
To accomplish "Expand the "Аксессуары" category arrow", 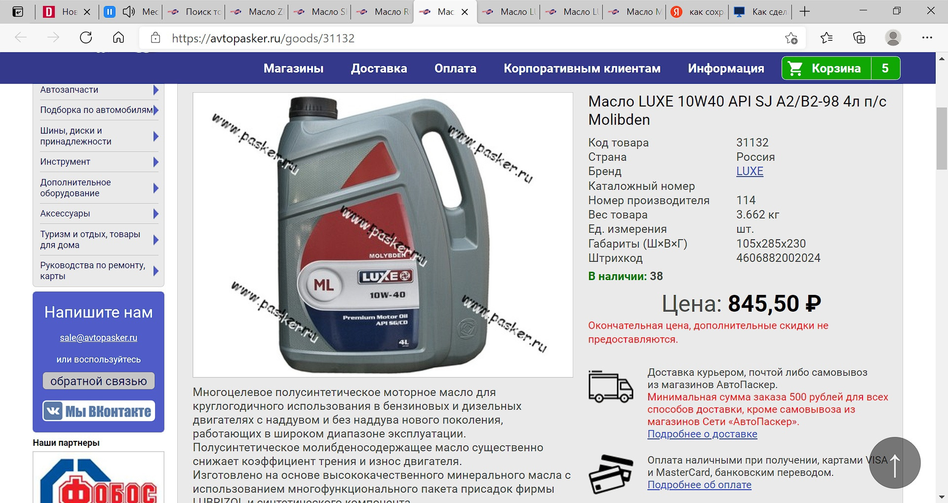I will (156, 214).
